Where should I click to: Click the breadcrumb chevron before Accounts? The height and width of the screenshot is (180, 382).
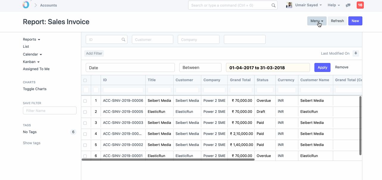click(35, 5)
